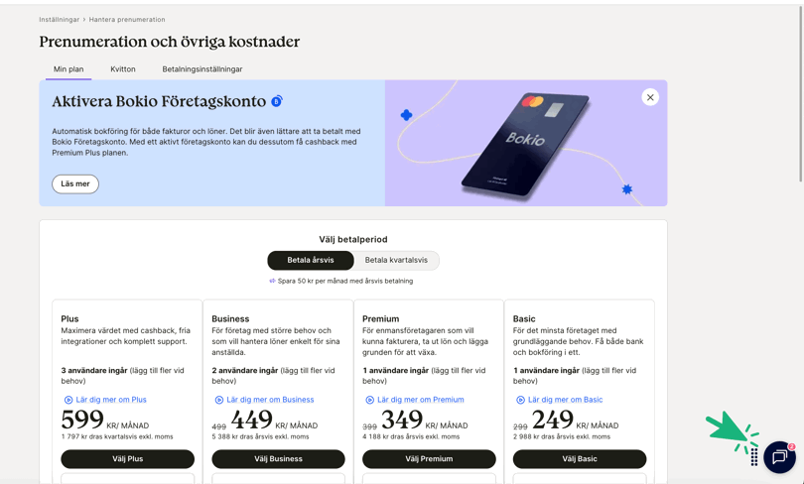This screenshot has width=804, height=484.
Task: Go to Inställningar breadcrumb
Action: pos(59,20)
